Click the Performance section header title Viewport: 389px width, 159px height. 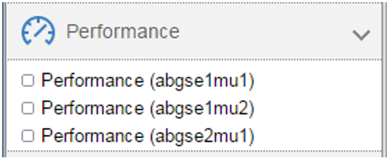click(x=123, y=31)
